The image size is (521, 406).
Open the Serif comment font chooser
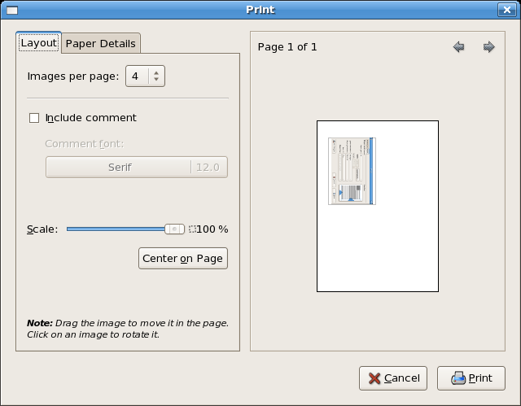tap(136, 168)
